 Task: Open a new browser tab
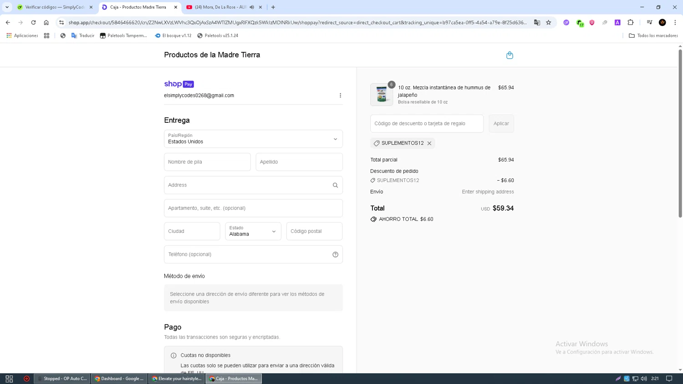pos(273,7)
